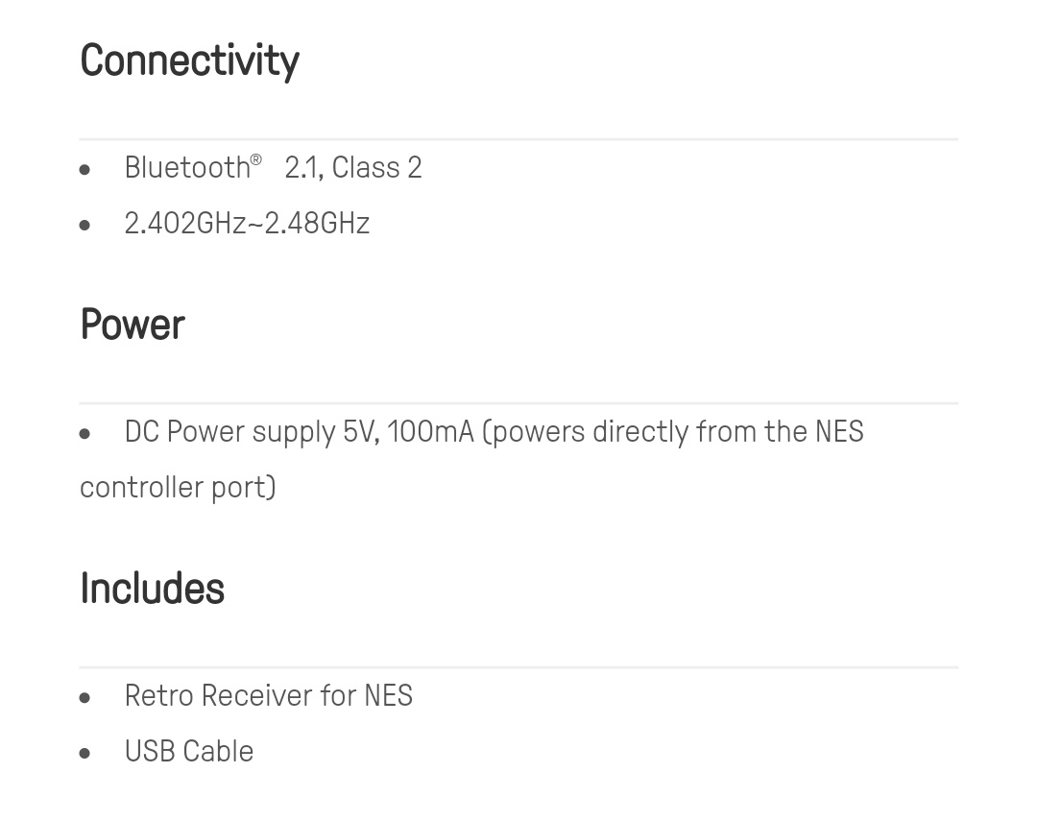Click the Includes section heading
Image resolution: width=1037 pixels, height=821 pixels.
152,588
